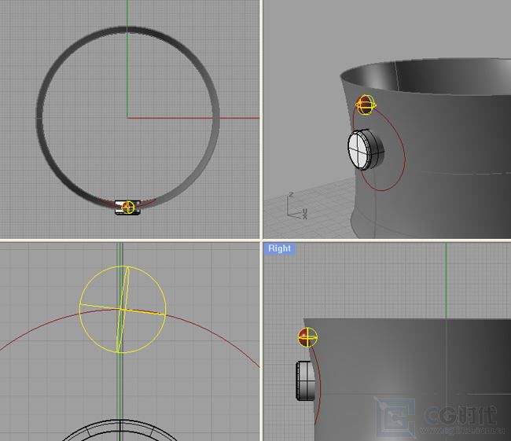Select the gray ring in the top-left viewport
The height and width of the screenshot is (441, 511).
(x=41, y=118)
